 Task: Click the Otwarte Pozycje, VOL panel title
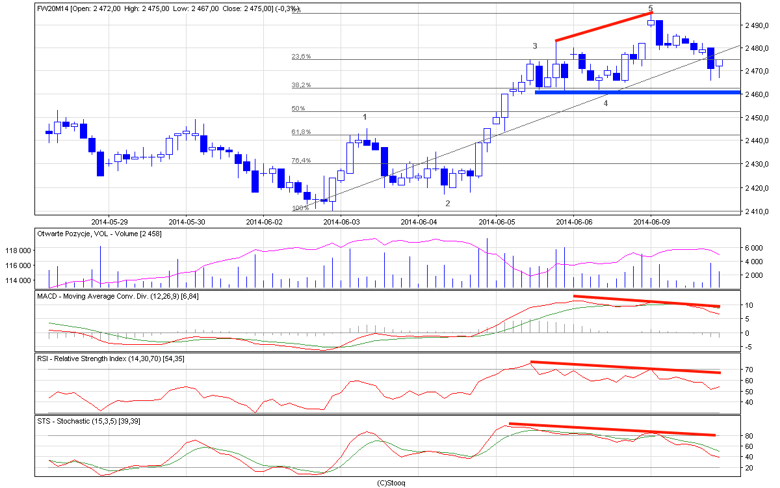(x=100, y=233)
